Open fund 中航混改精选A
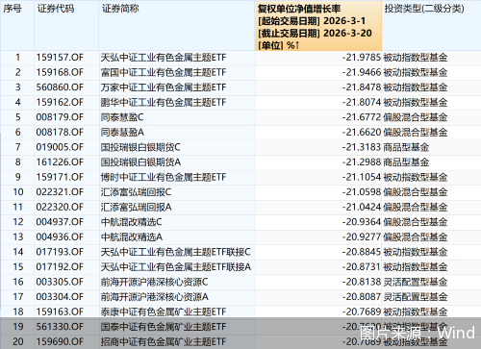Viewport: 481px width, 349px height. (x=132, y=237)
